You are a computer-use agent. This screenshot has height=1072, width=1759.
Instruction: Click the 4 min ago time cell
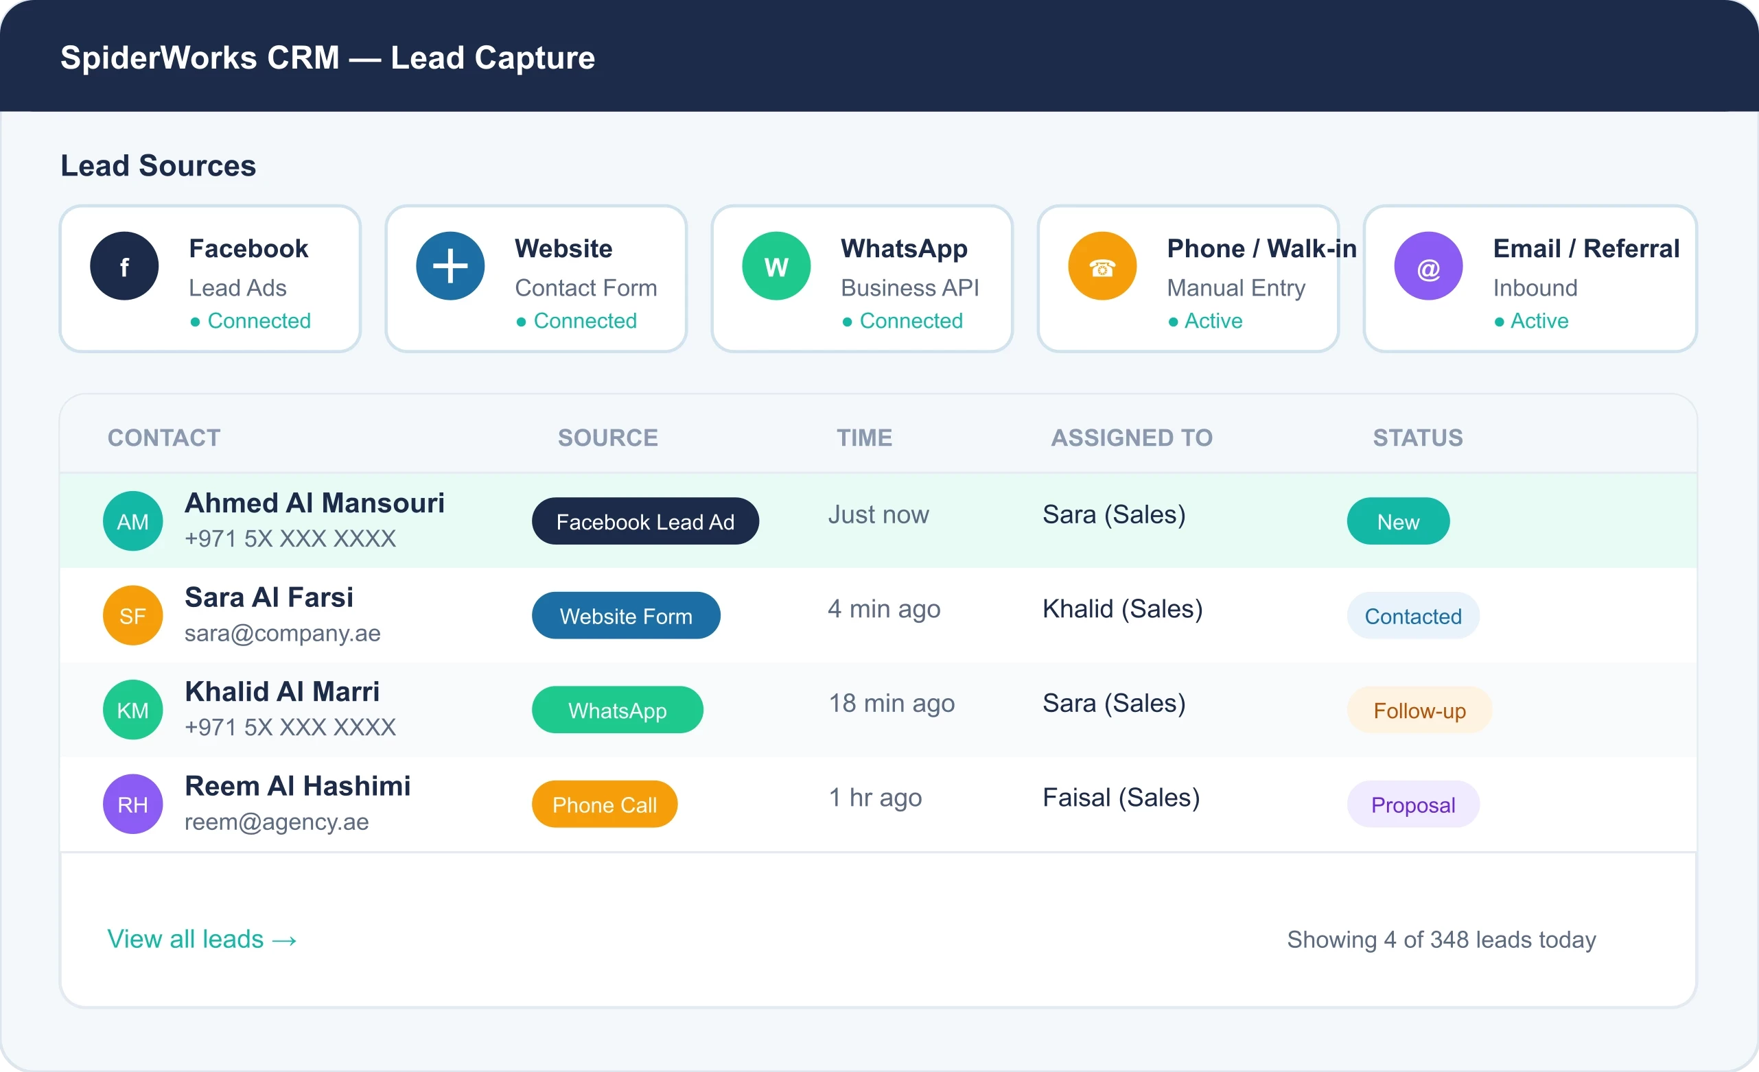click(884, 608)
